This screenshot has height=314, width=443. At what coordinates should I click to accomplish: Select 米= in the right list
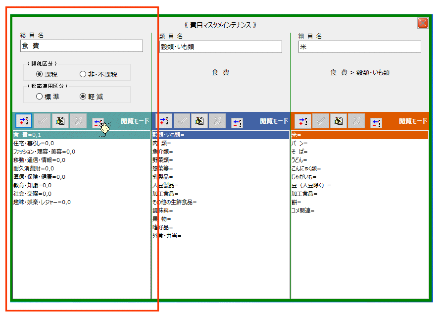pos(360,135)
